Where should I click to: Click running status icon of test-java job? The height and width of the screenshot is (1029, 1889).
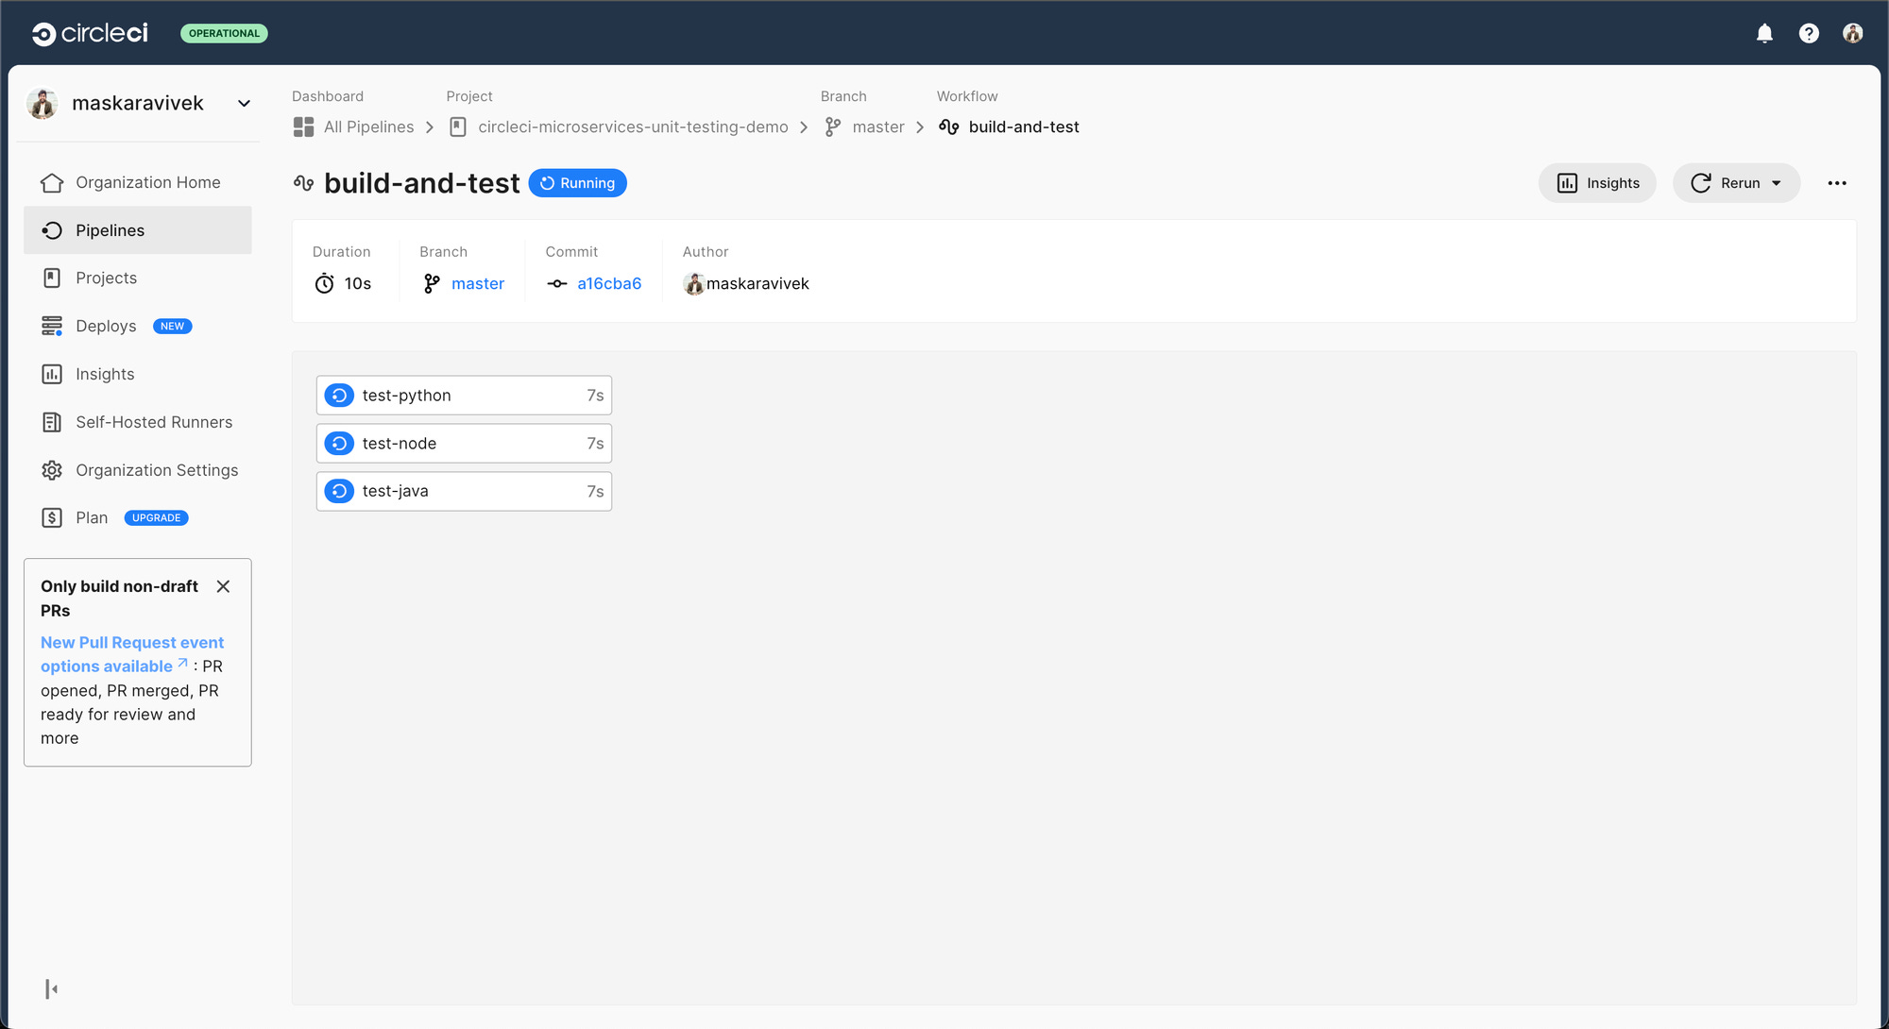click(339, 491)
